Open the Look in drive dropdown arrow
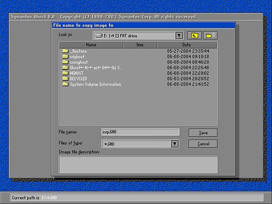Image resolution: width=272 pixels, height=204 pixels. (x=179, y=36)
